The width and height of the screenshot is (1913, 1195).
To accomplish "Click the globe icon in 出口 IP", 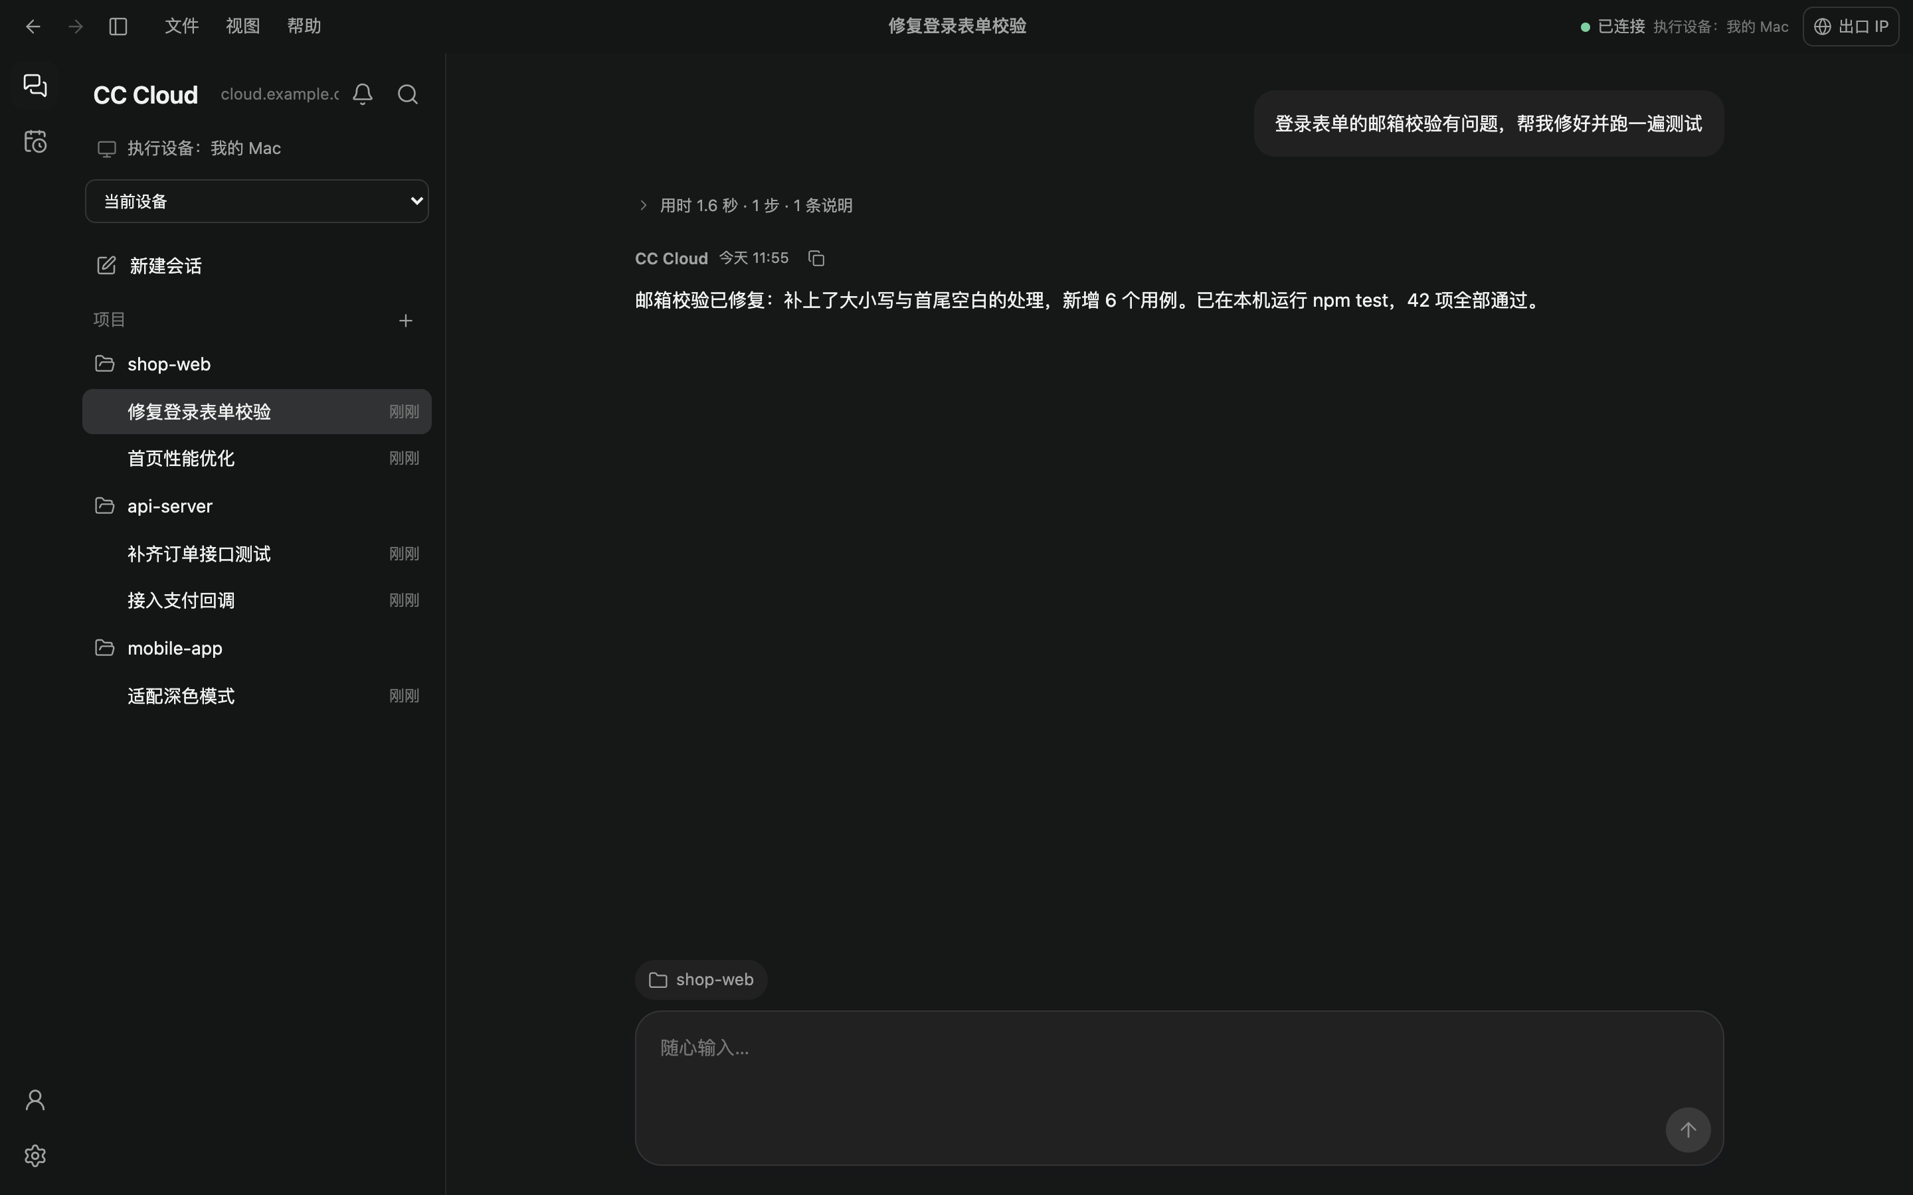I will click(1823, 27).
